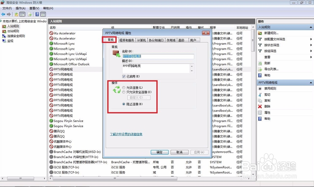Viewport: 314px width, 187px height.
Task: Expand Filter by State submenu arrow
Action: 311,45
